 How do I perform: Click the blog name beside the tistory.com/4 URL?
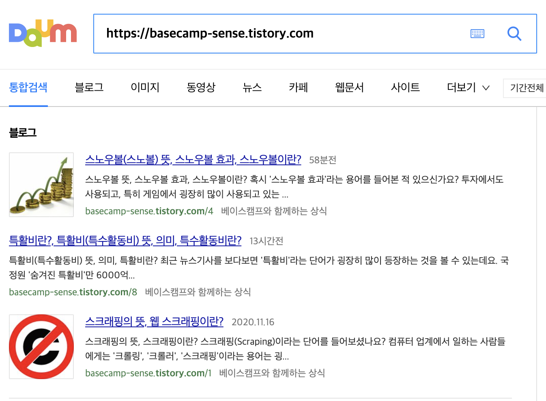click(274, 211)
